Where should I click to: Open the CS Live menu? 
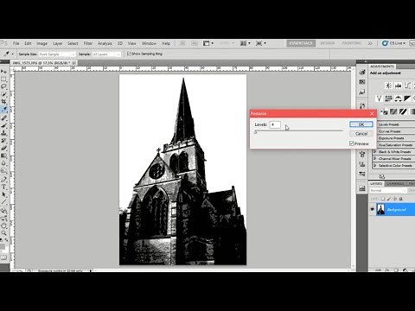(394, 43)
